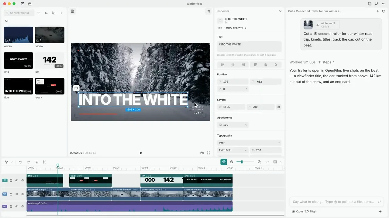Align to bottom in Inspector
The image size is (389, 218).
point(276,65)
